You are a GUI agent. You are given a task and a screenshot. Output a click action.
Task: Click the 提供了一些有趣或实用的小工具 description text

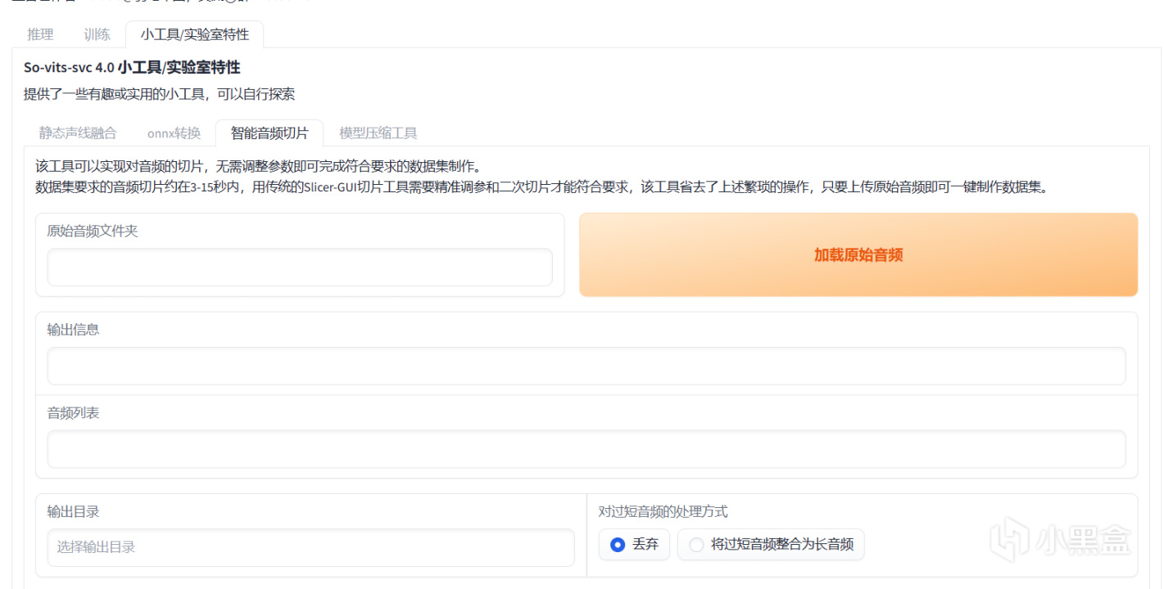click(159, 94)
